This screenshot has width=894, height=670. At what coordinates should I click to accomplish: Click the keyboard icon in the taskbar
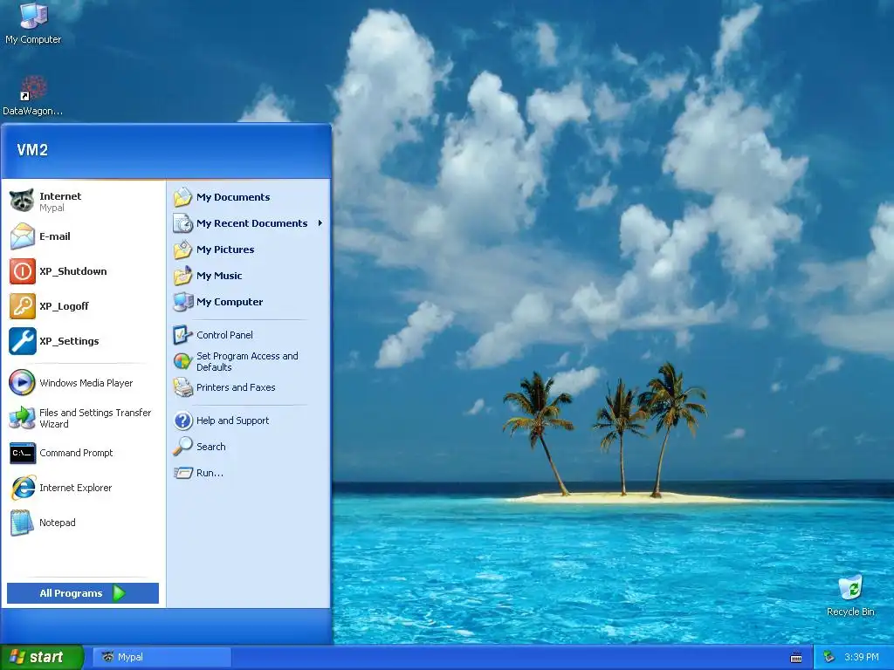796,658
